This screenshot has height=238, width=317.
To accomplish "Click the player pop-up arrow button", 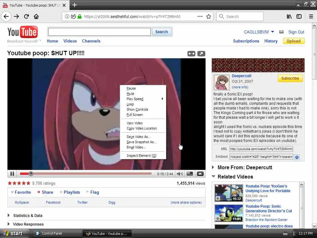I will pyautogui.click(x=200, y=174).
